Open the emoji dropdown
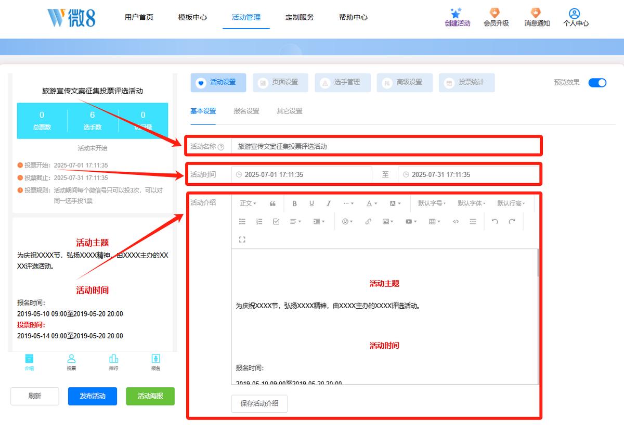The width and height of the screenshot is (624, 444). [x=347, y=221]
